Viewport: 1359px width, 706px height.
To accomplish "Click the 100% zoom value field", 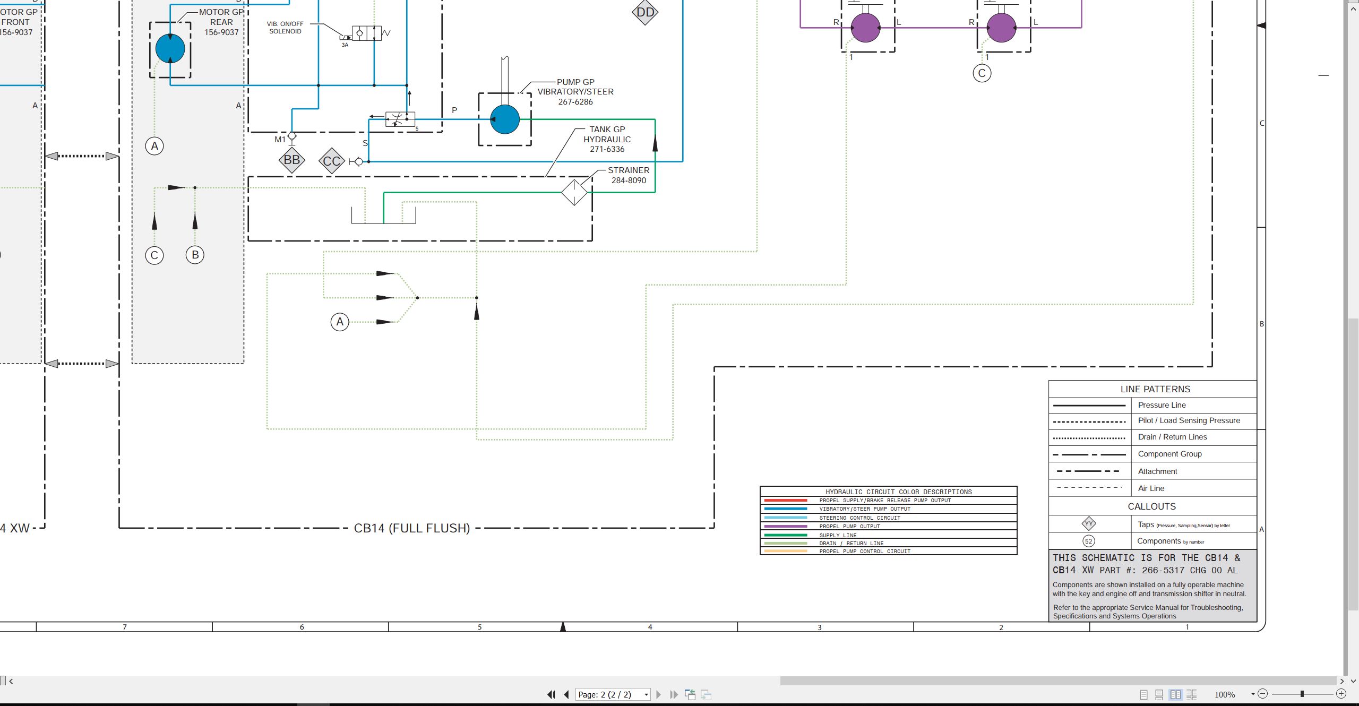I will 1225,695.
